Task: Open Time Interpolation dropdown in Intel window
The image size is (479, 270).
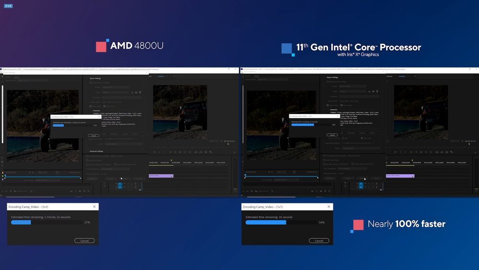Action: [352, 168]
